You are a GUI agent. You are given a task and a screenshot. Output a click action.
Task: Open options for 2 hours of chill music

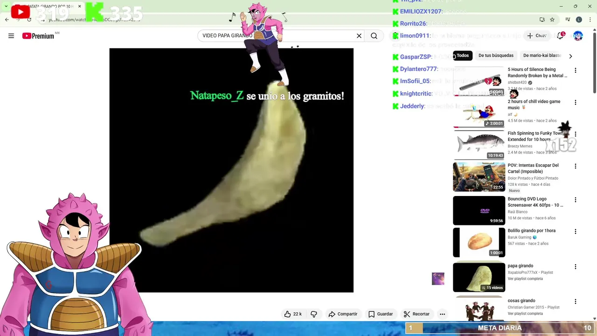pyautogui.click(x=576, y=102)
